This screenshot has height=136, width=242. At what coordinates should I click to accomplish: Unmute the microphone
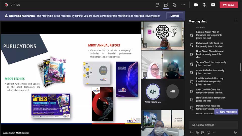pyautogui.click(x=204, y=5)
